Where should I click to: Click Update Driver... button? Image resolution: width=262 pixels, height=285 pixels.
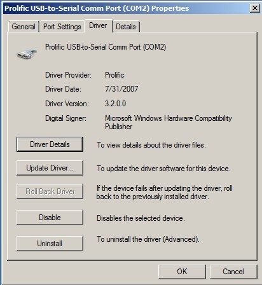click(50, 168)
